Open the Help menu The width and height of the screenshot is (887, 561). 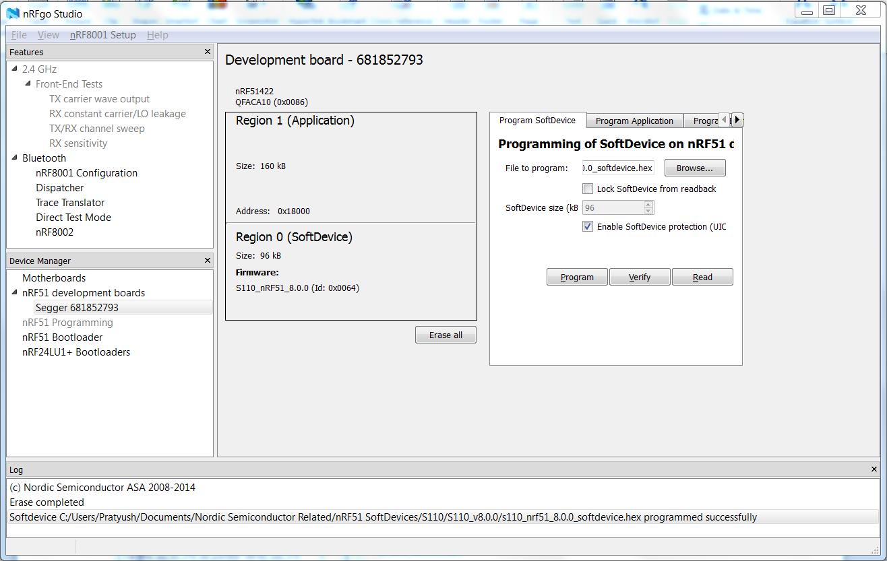pos(158,35)
